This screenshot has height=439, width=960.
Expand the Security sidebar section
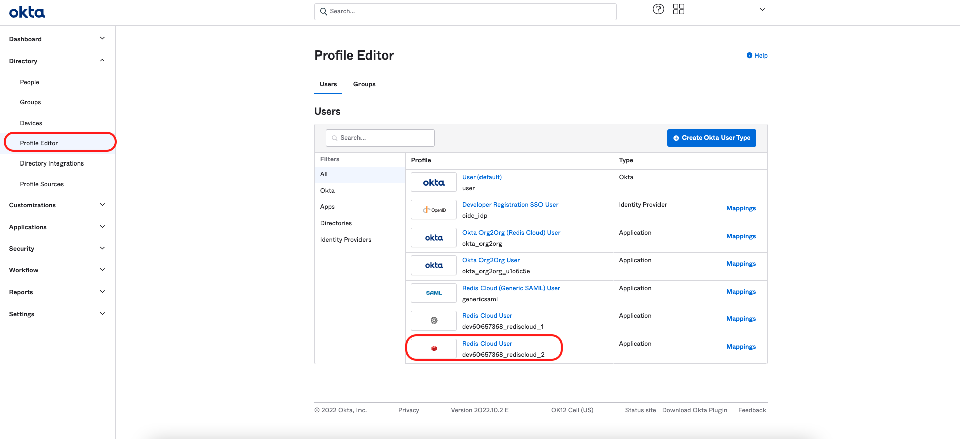point(102,248)
